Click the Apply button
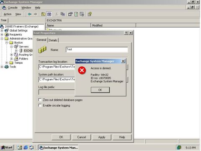Viewport: 201px width, 151px height. pyautogui.click(x=102, y=137)
